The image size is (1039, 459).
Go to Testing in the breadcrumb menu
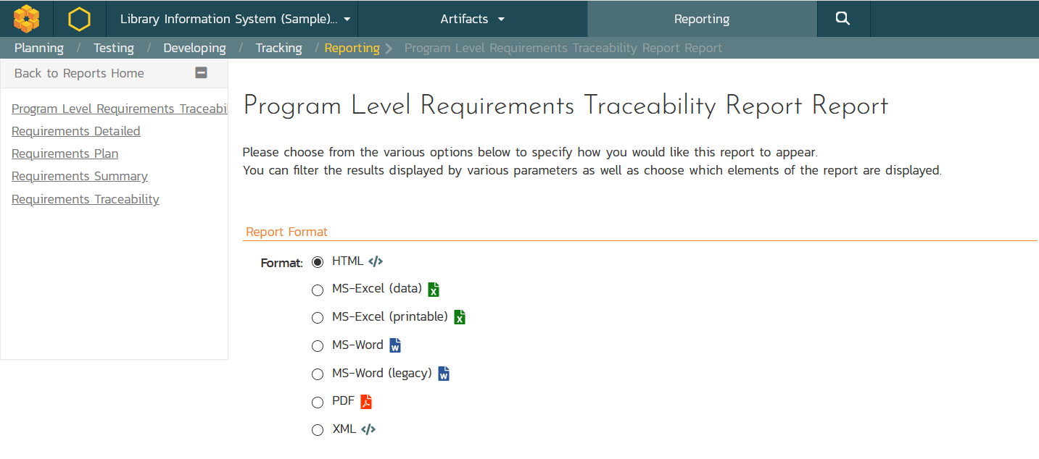[x=114, y=48]
